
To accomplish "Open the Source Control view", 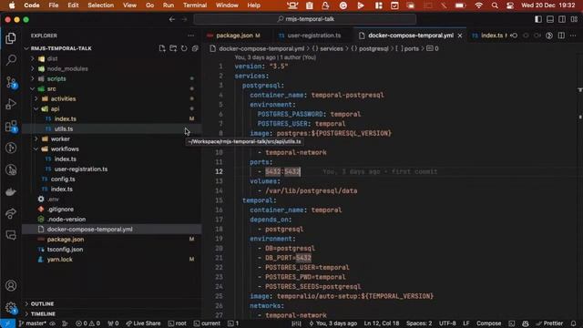I will pos(11,82).
